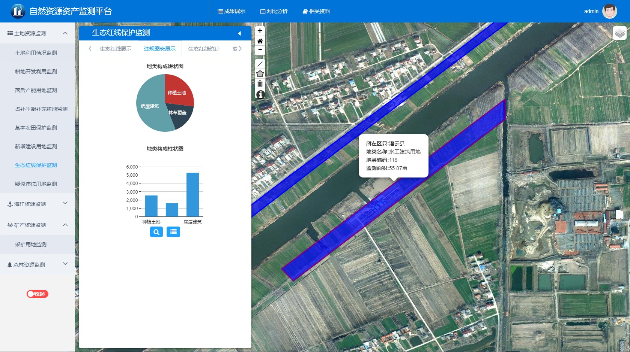
Task: Click the map zoom out minus button
Action: (260, 50)
